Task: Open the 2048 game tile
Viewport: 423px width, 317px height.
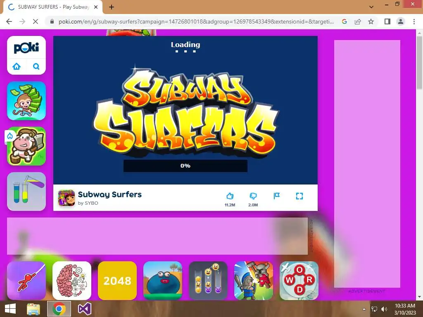Action: [117, 281]
